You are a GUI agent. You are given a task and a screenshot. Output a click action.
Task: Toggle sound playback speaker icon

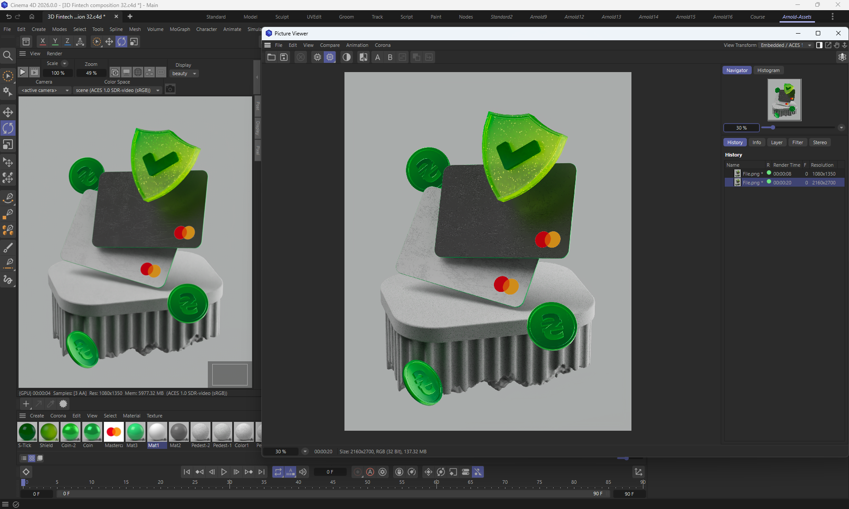tap(303, 472)
